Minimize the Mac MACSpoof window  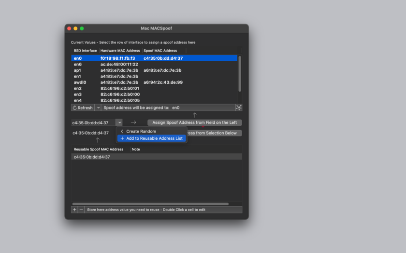point(75,28)
